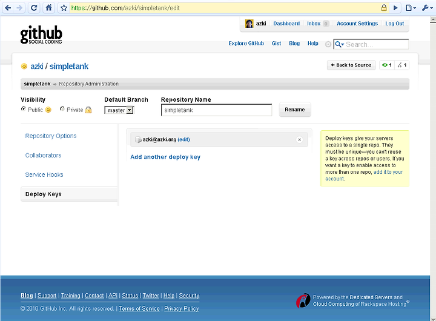Screen dimensions: 436x321
Task: Click the GitHub Social Coding logo
Action: 41,35
